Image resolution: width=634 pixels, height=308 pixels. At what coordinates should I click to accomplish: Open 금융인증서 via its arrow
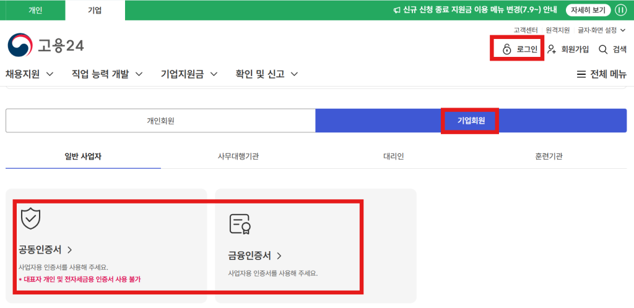[279, 255]
